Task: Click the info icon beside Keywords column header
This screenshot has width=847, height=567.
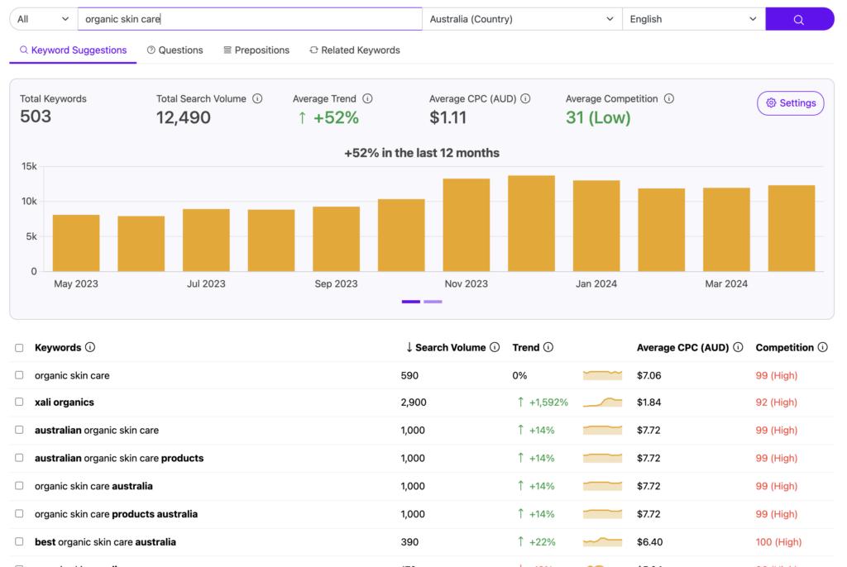Action: pos(90,347)
